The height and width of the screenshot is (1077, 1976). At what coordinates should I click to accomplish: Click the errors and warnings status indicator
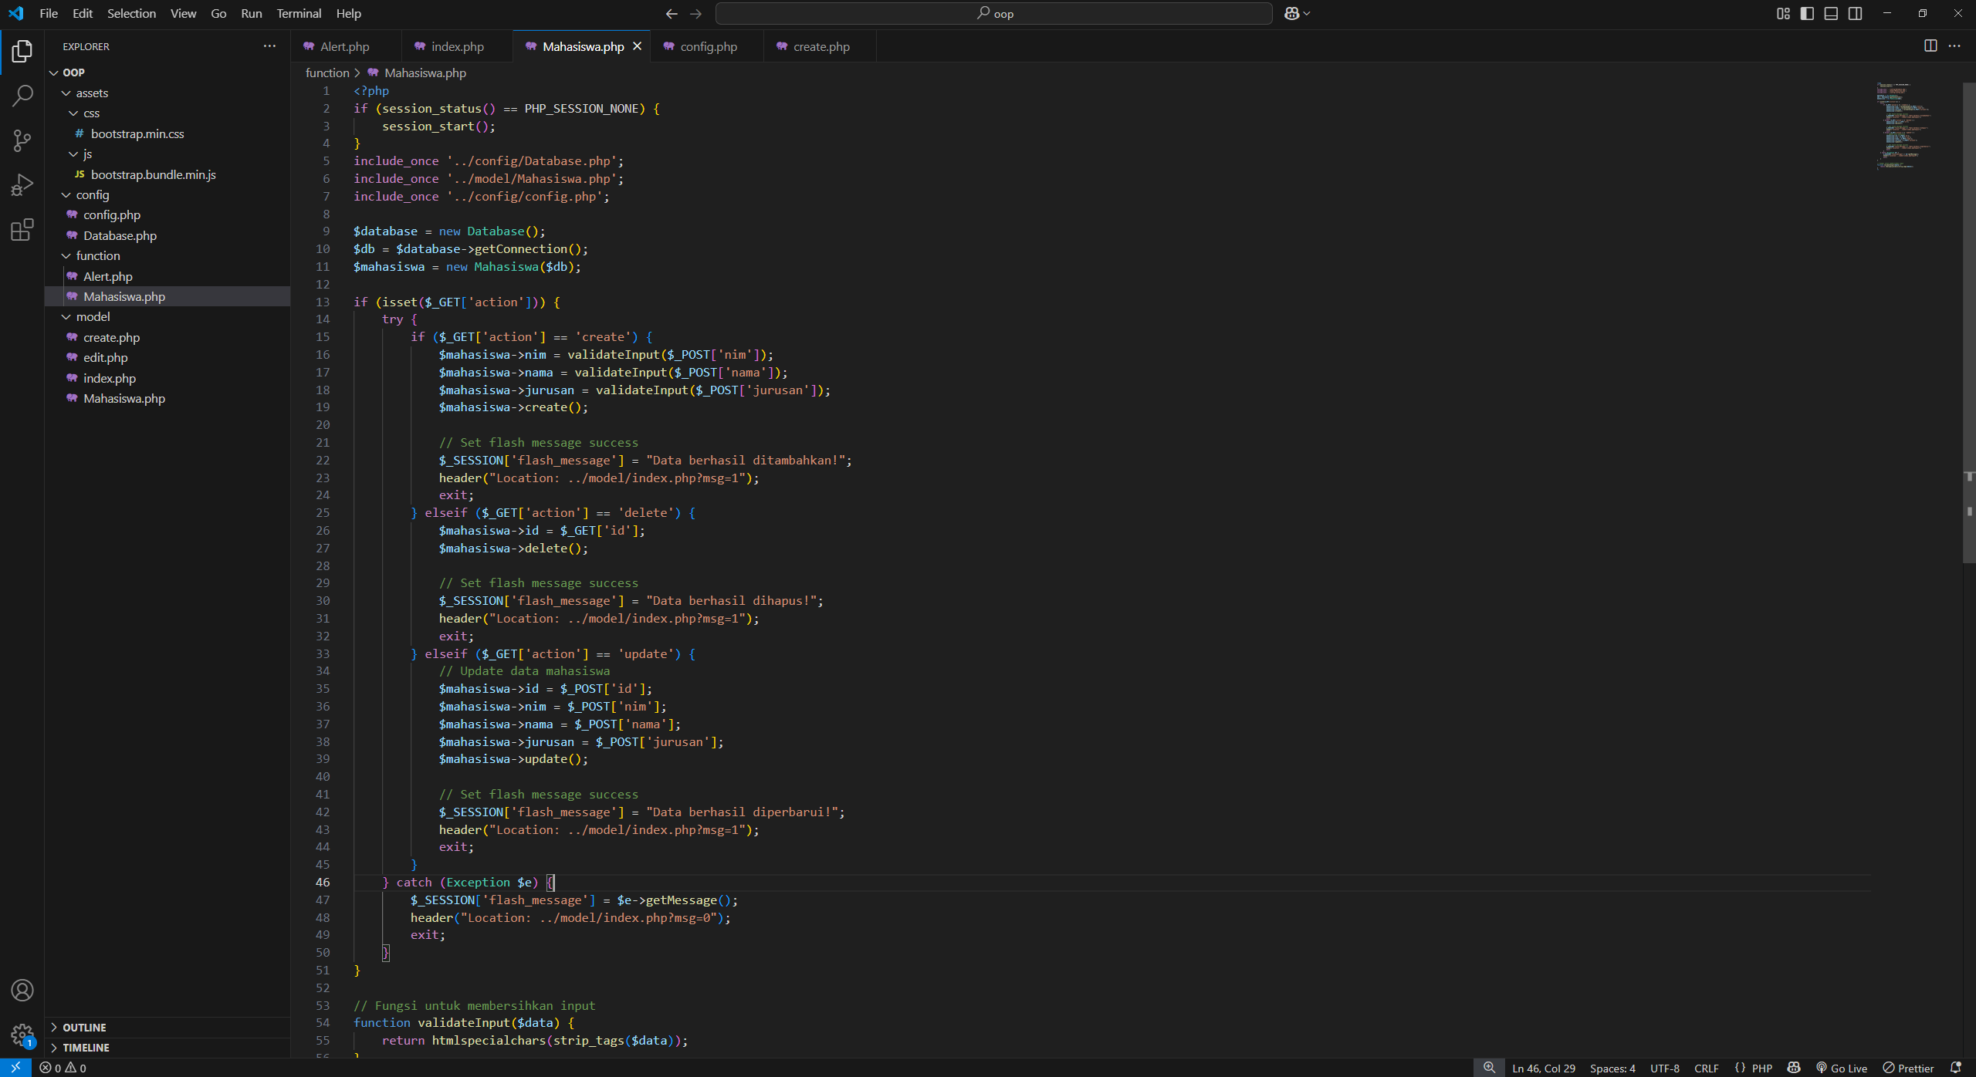pyautogui.click(x=63, y=1067)
